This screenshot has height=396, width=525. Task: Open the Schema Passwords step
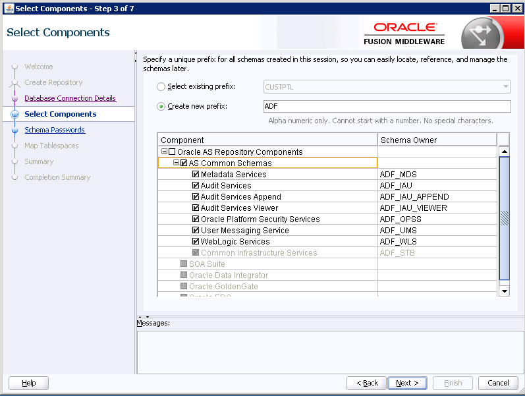(x=55, y=130)
